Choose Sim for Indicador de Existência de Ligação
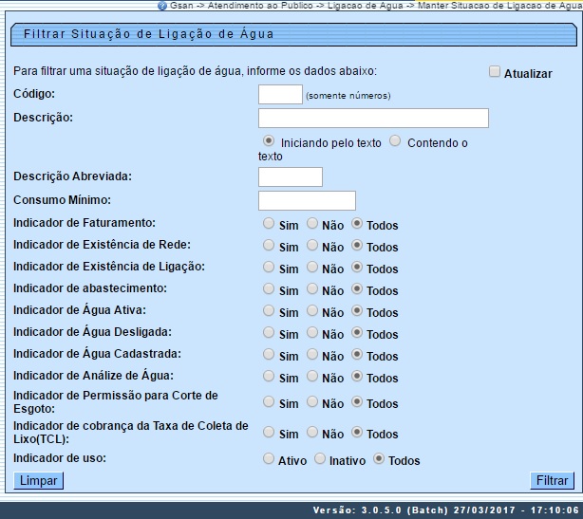This screenshot has height=519, width=583. (x=269, y=268)
